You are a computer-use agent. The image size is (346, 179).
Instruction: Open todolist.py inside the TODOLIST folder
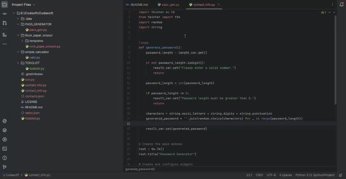coord(37,69)
